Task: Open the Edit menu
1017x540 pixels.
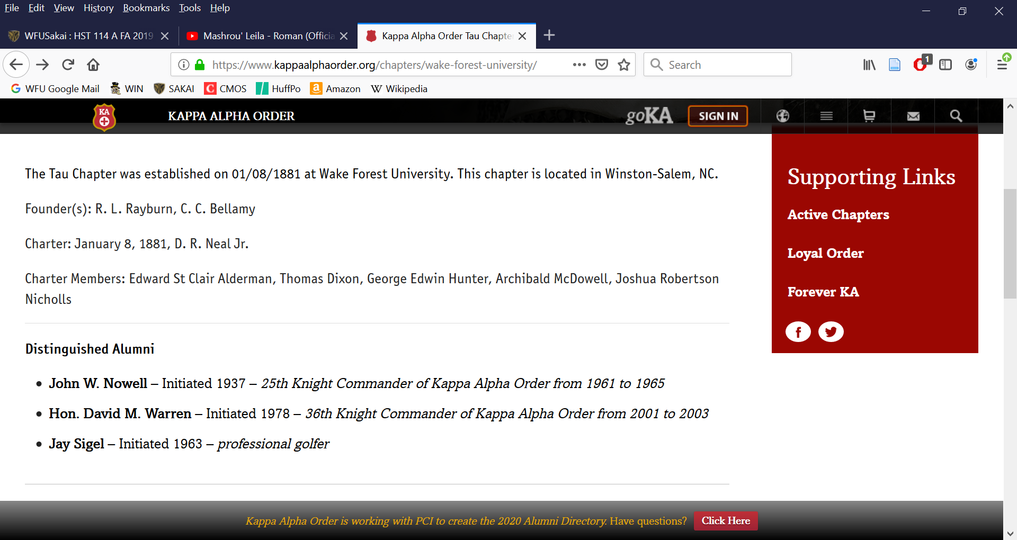Action: point(37,8)
